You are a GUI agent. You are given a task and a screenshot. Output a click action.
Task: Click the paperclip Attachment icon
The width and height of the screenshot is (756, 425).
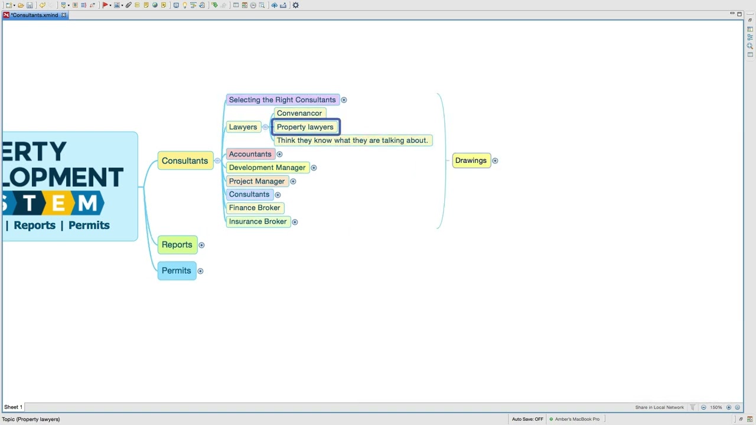click(x=128, y=5)
